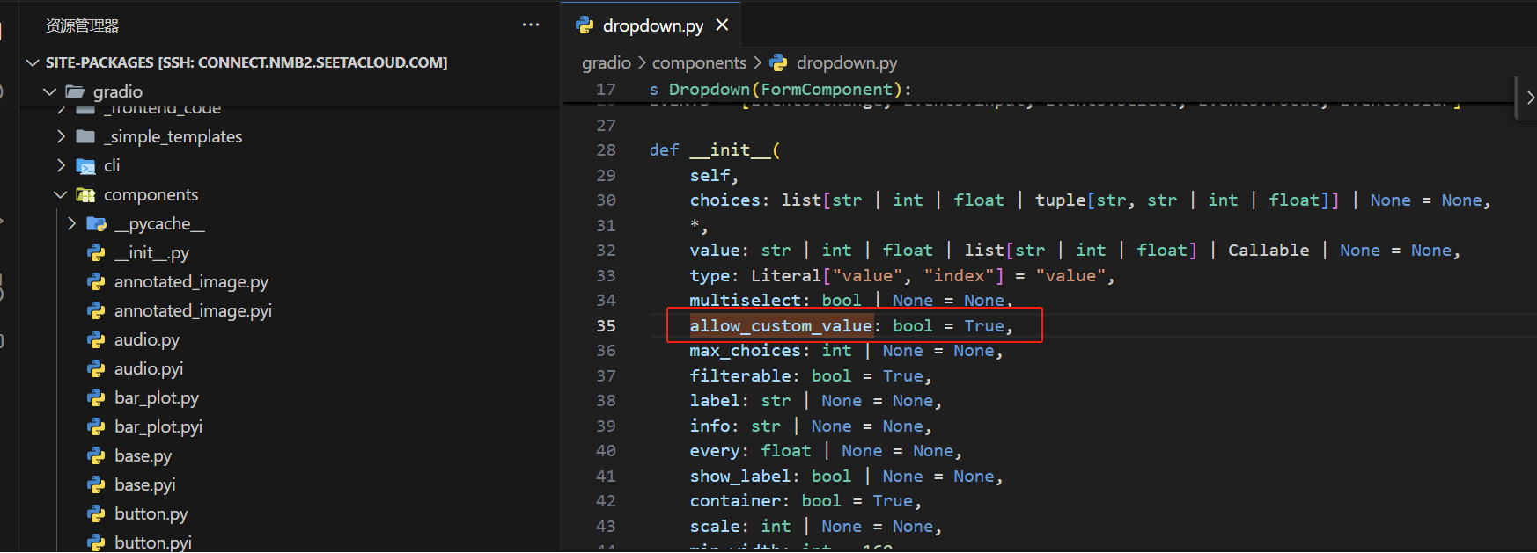Click Callable type on line 32

click(x=1269, y=251)
